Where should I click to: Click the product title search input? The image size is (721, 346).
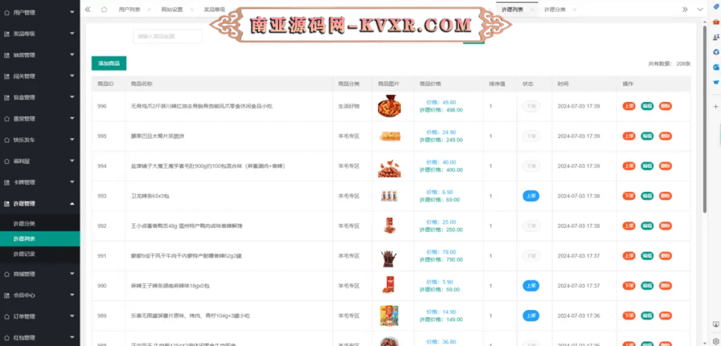point(167,36)
